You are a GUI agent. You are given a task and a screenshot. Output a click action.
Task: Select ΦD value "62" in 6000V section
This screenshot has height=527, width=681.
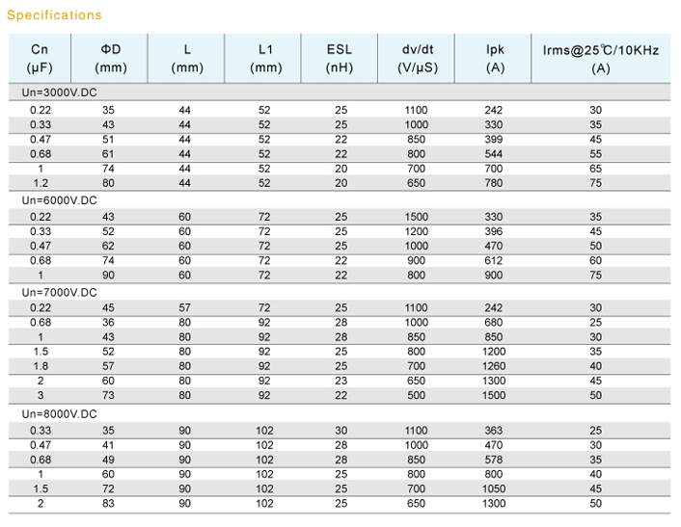[x=108, y=246]
